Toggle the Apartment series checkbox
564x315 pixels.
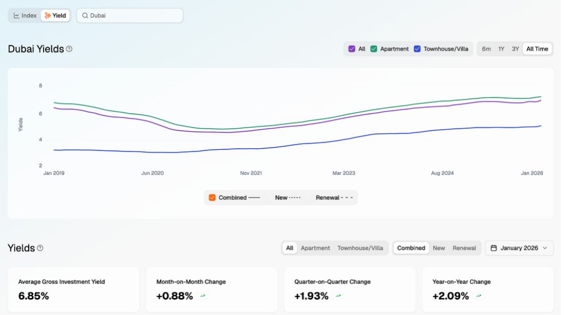coord(374,49)
